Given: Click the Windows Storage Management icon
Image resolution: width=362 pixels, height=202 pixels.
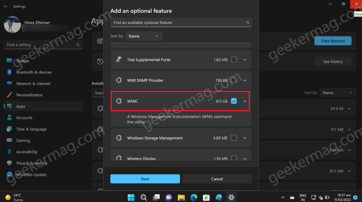Looking at the screenshot, I should tap(119, 138).
